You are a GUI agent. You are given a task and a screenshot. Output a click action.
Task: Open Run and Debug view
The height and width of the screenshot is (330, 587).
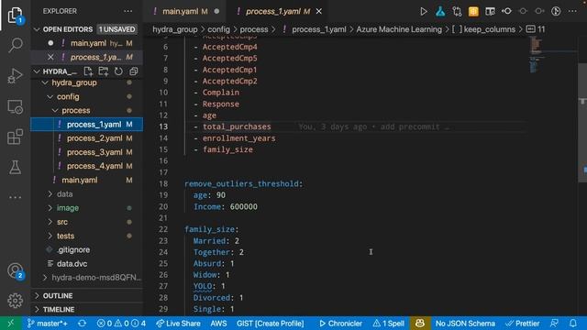(15, 75)
